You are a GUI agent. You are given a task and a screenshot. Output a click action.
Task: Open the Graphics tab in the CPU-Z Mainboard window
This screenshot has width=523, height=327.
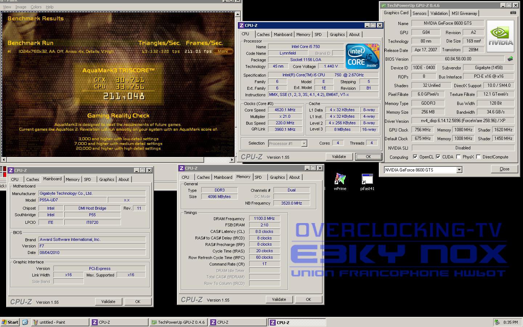pos(106,179)
